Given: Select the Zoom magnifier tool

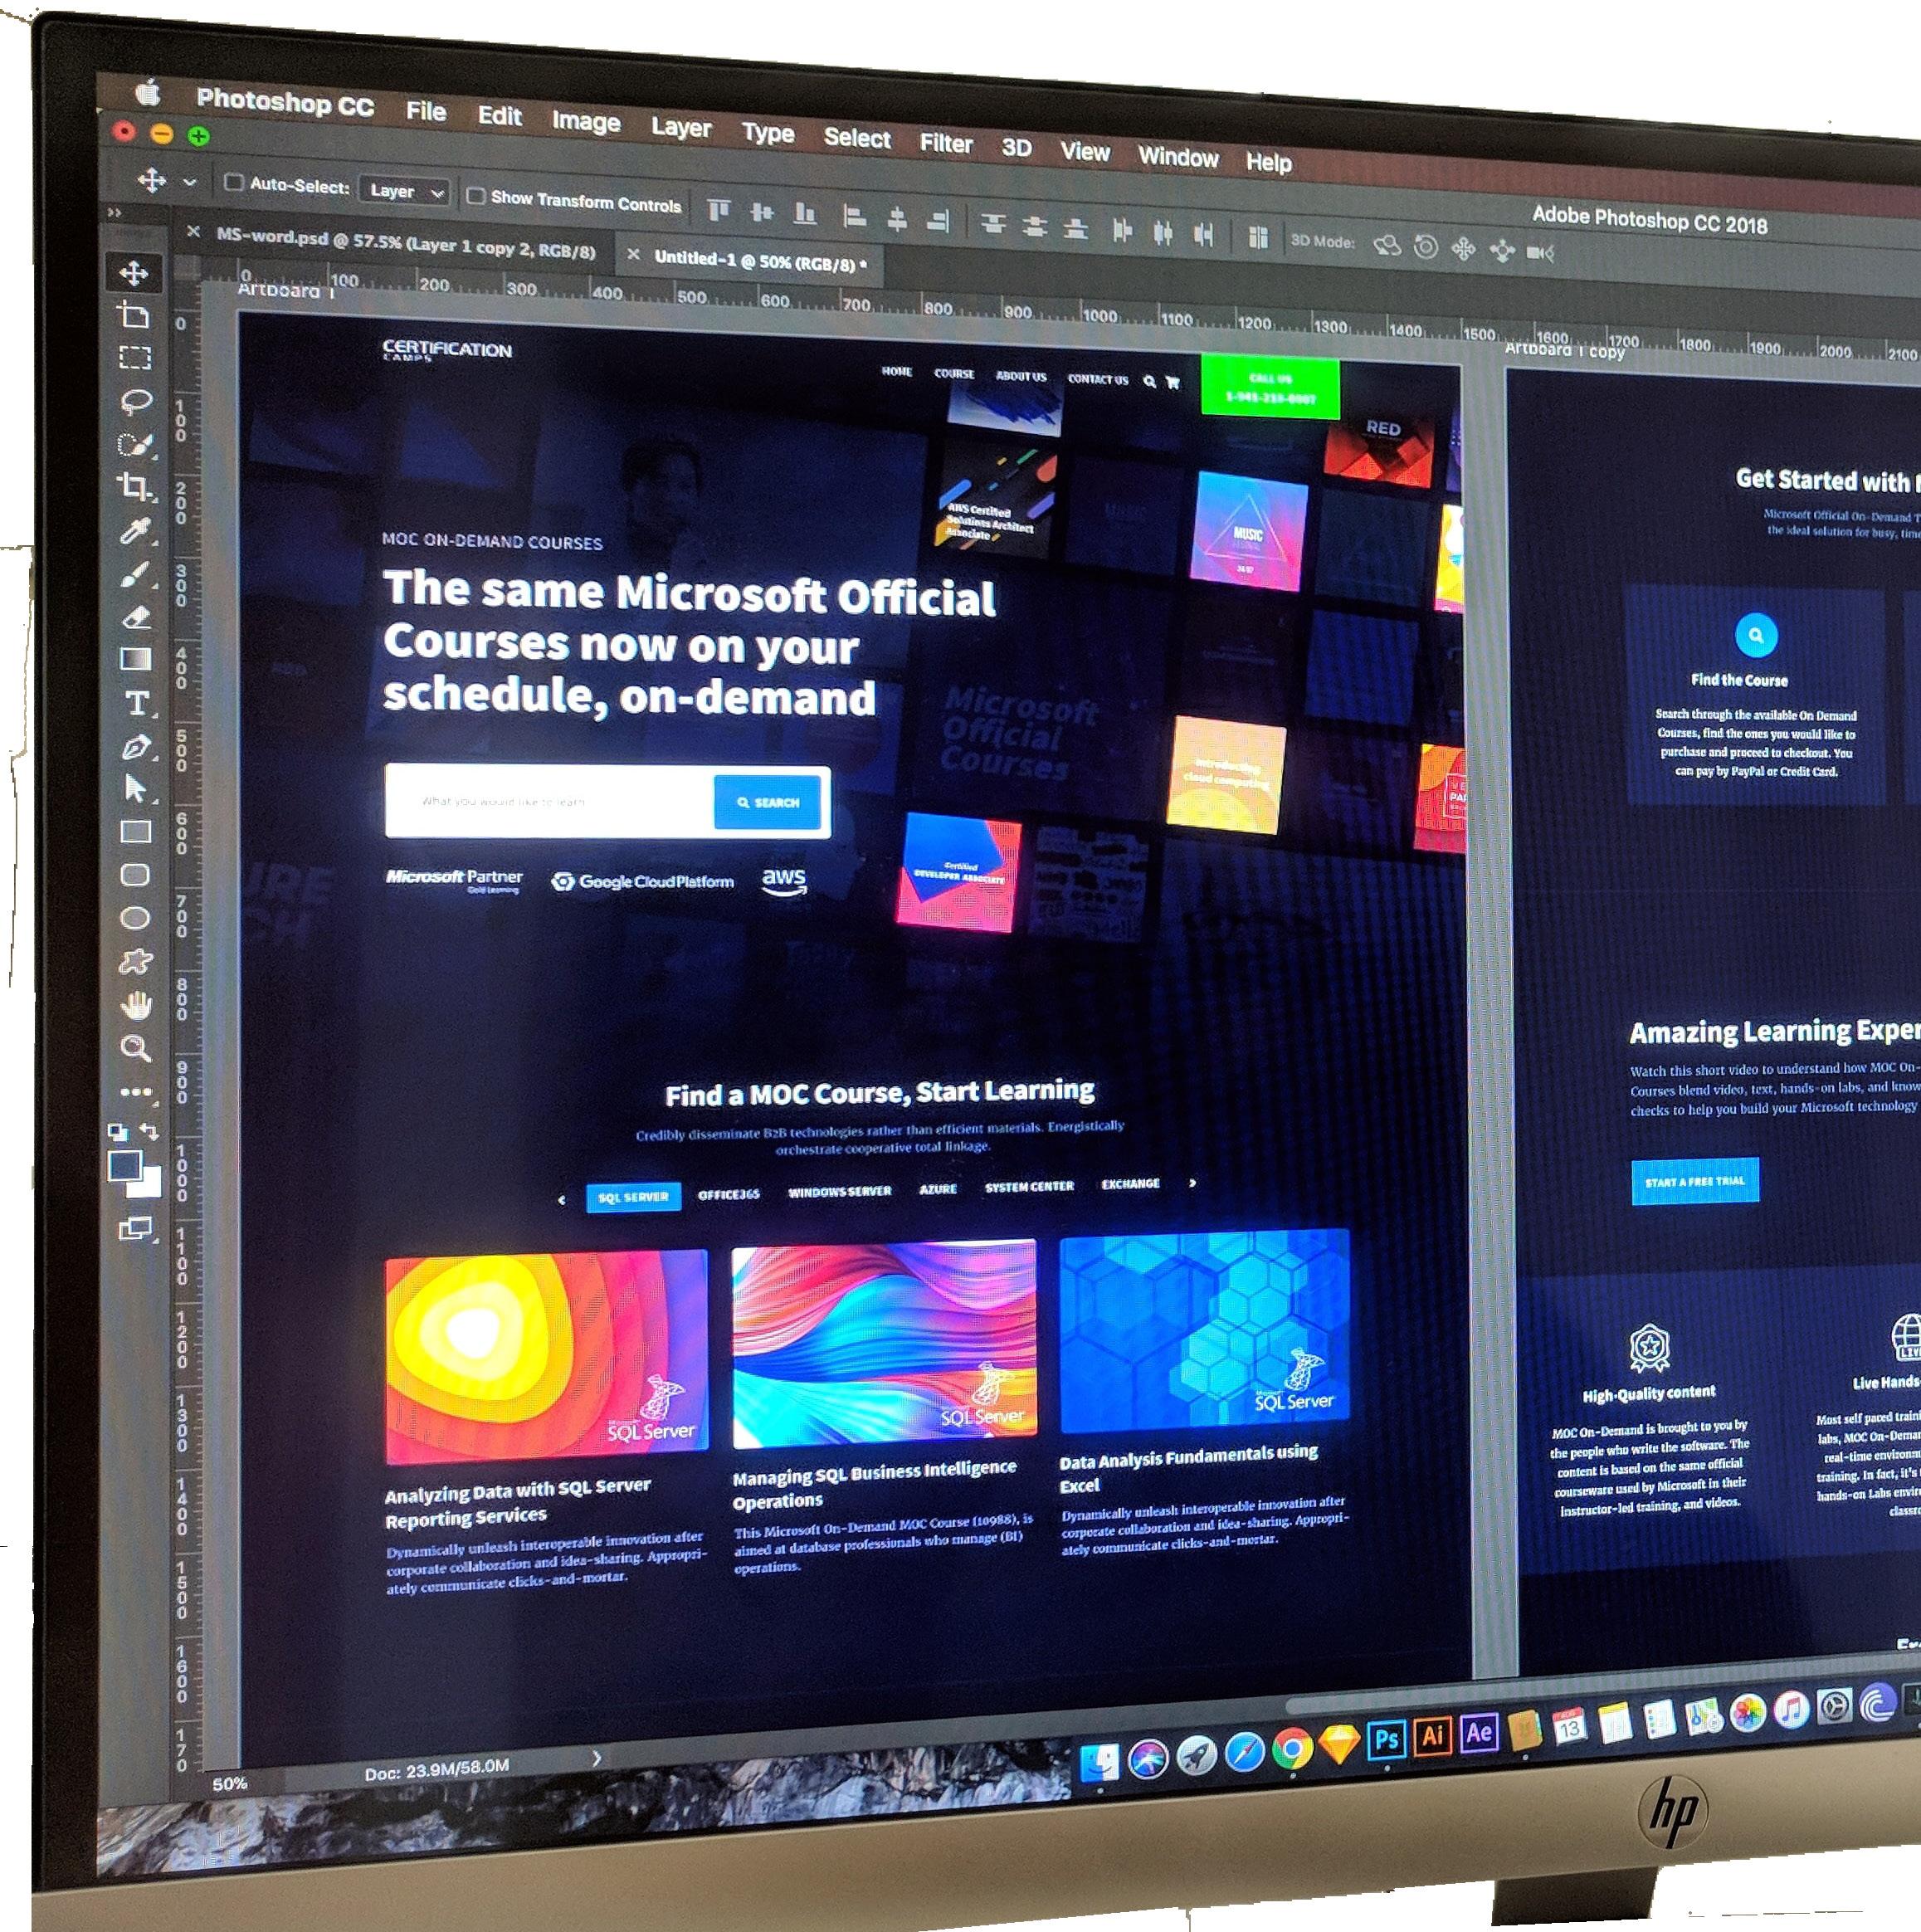Looking at the screenshot, I should click(x=136, y=1048).
